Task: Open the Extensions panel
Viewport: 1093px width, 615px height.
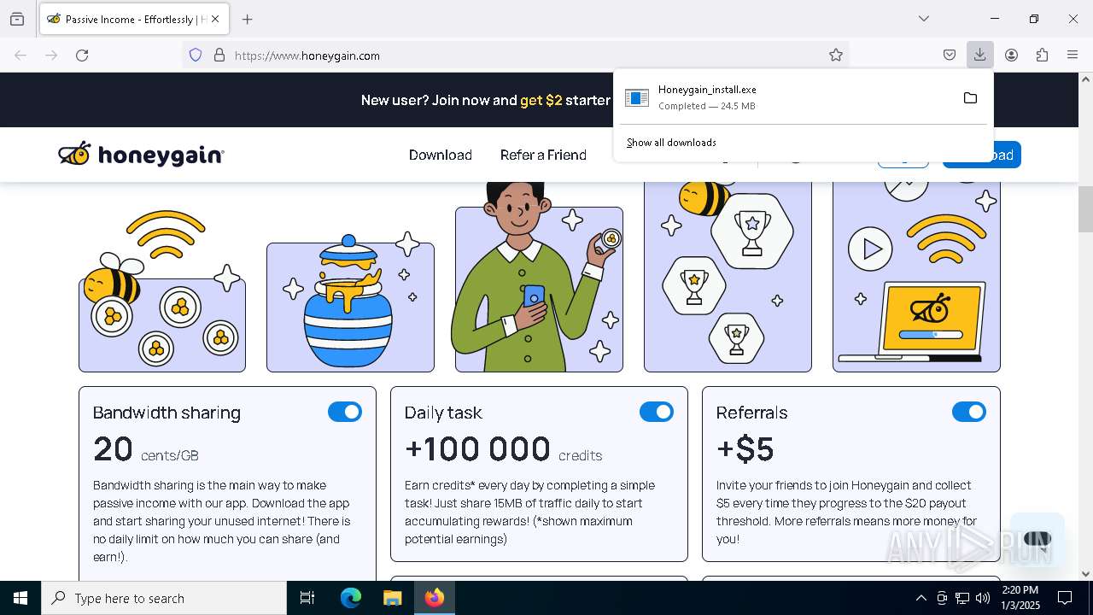Action: point(1042,56)
